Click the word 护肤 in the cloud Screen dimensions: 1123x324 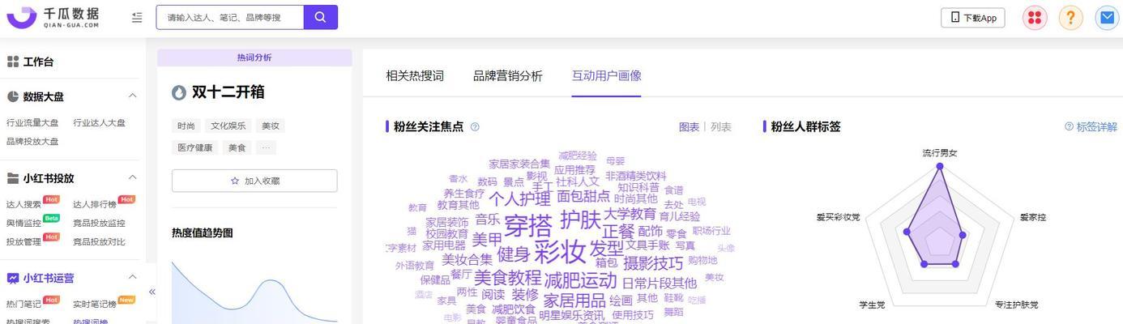tap(580, 219)
